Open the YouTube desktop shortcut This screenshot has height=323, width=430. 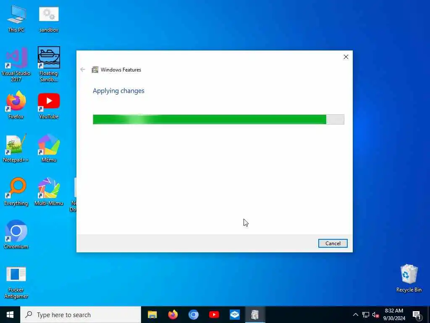[x=49, y=105]
